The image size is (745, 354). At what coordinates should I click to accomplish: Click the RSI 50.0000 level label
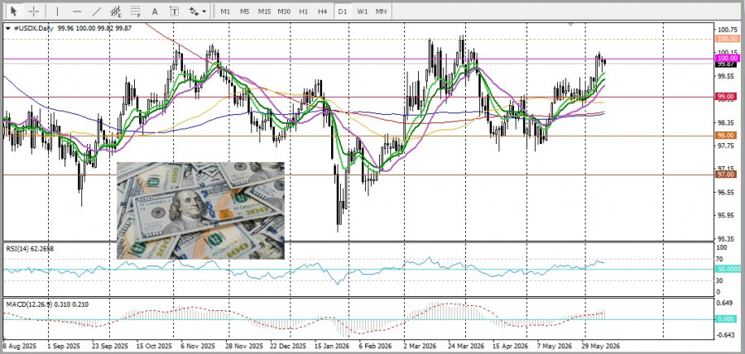point(728,269)
